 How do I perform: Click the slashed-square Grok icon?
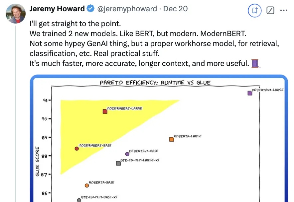tap(270, 11)
